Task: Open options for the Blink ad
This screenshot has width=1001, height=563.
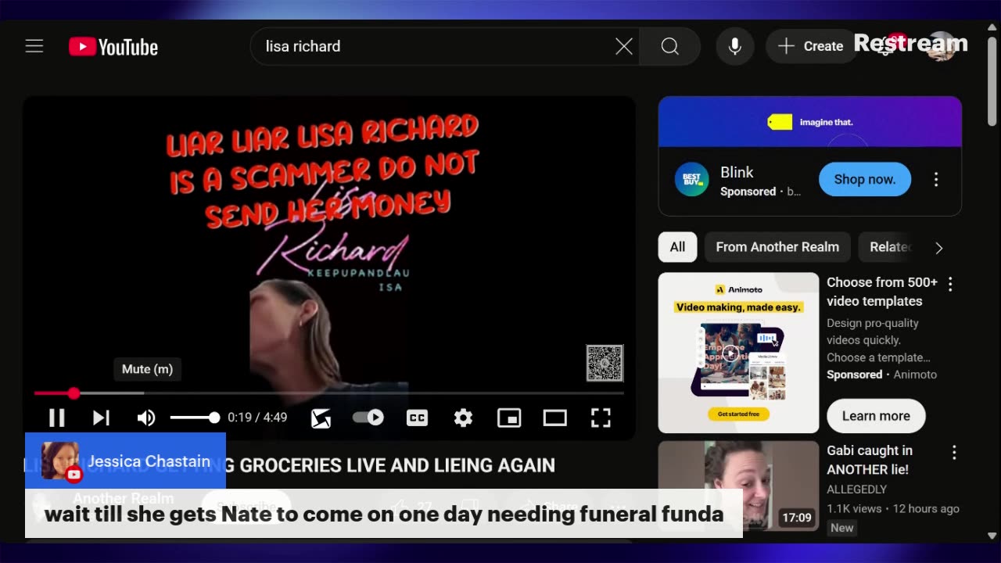Action: pyautogui.click(x=936, y=179)
